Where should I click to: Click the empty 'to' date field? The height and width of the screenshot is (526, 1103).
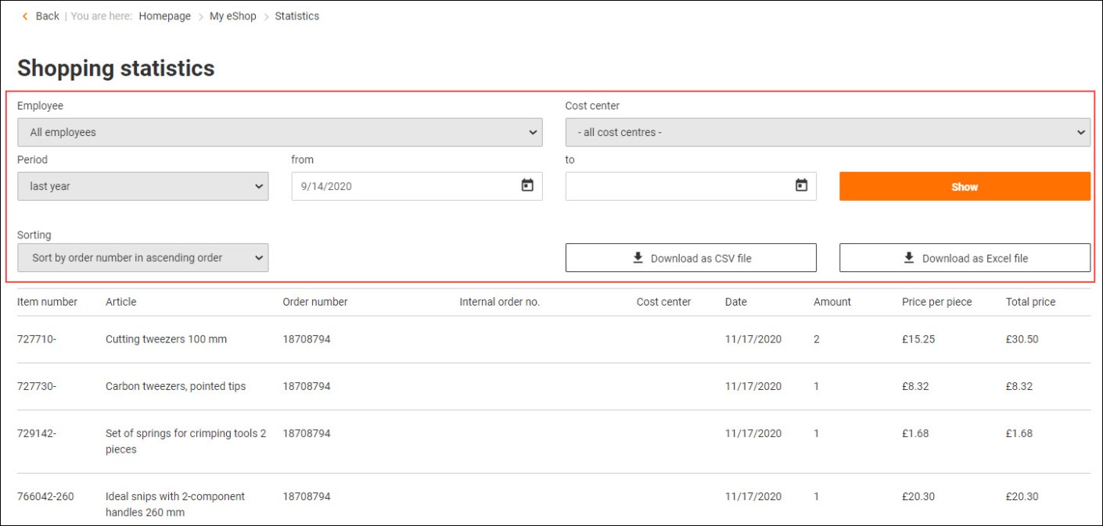(x=677, y=187)
